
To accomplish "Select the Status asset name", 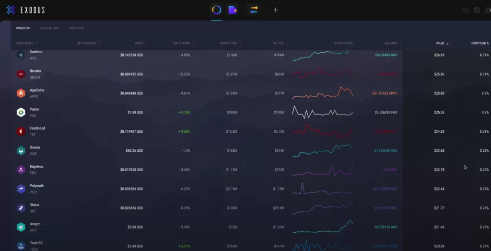I will (35, 205).
